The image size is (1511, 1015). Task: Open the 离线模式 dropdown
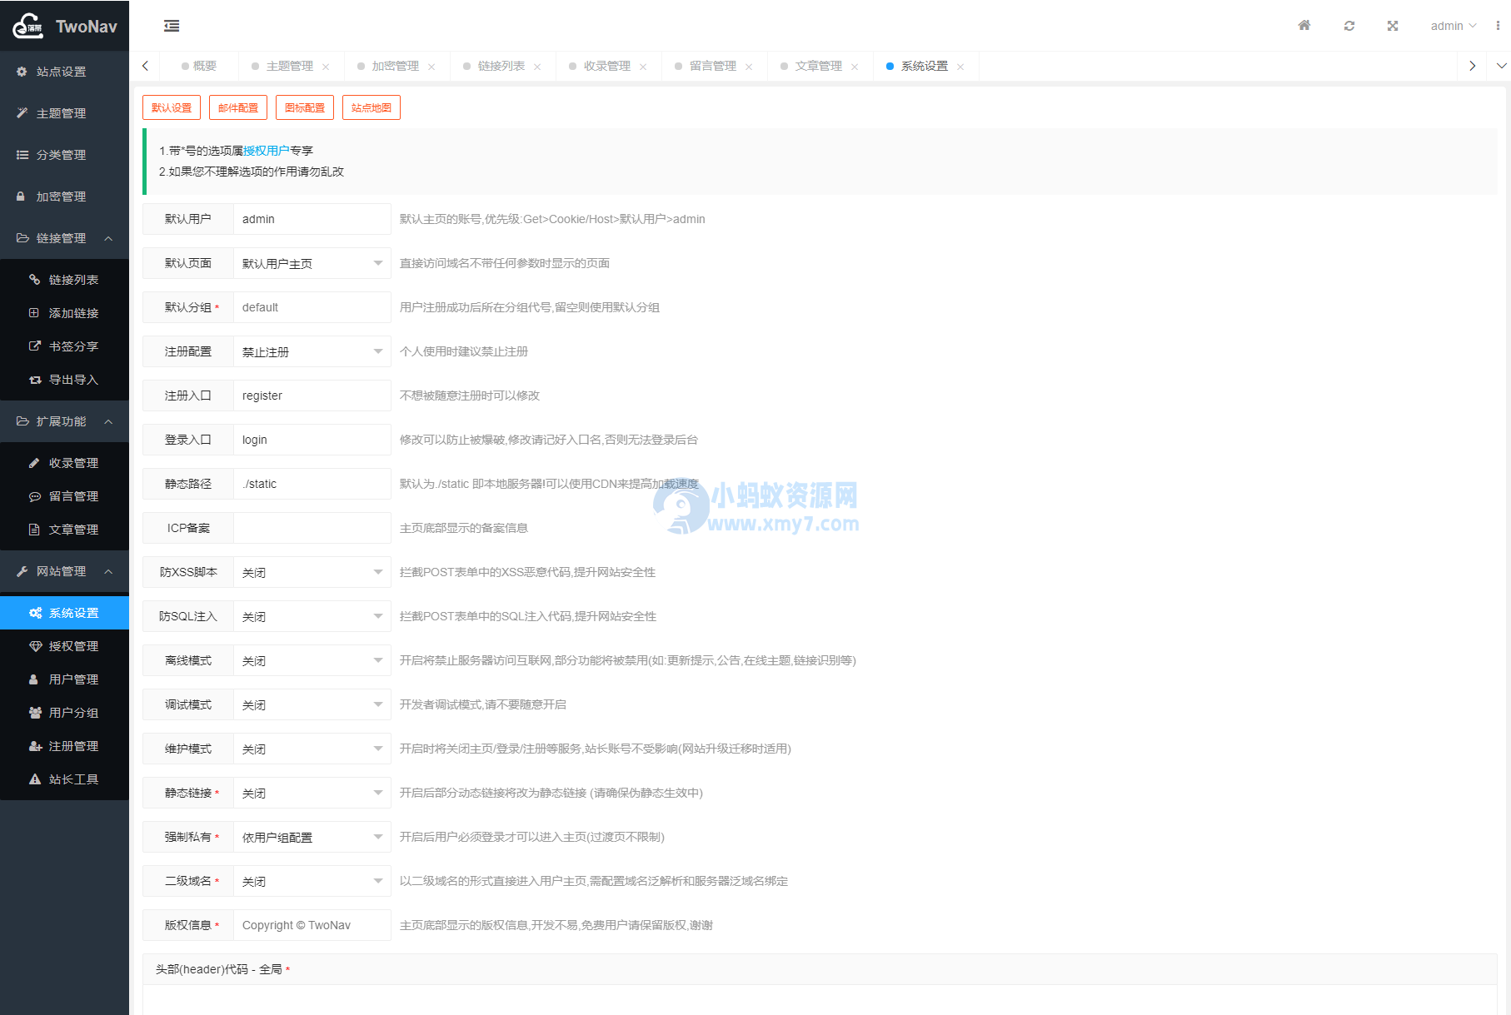[312, 660]
